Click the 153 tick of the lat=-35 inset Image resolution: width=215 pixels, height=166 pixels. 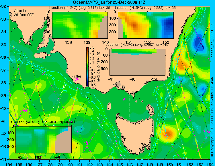[166, 42]
